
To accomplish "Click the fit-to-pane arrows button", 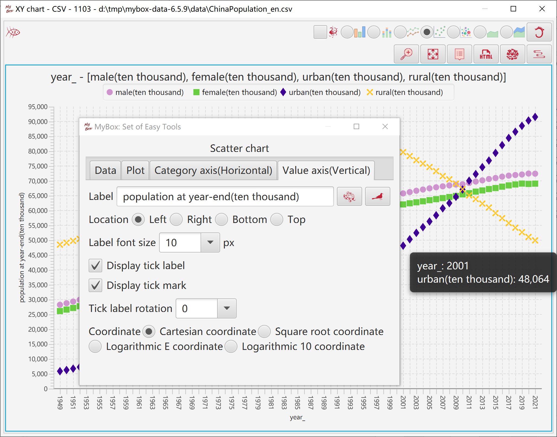I will coord(433,54).
